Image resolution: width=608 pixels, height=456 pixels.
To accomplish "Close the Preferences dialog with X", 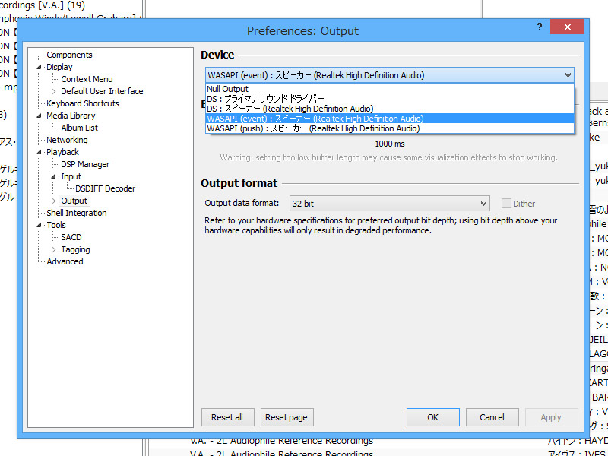I will 567,26.
